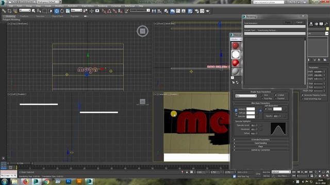The width and height of the screenshot is (330, 185).
Task: Choose the Rectangular Selection Region tool
Action: [45, 11]
